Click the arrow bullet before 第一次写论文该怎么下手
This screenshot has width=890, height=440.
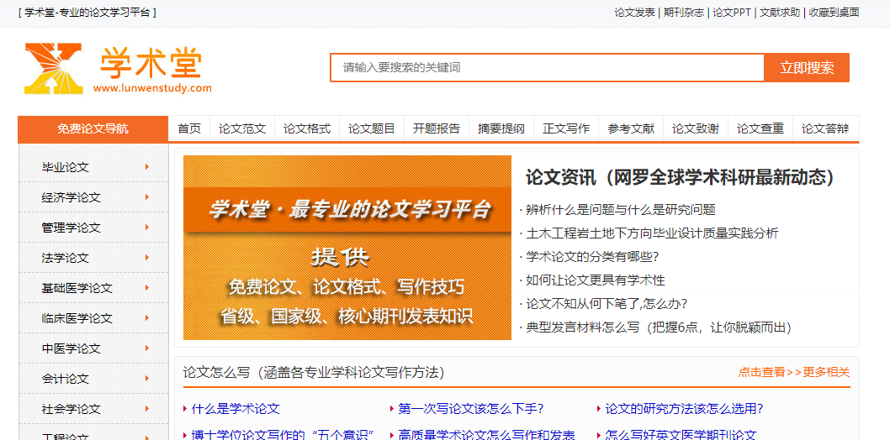click(x=392, y=409)
